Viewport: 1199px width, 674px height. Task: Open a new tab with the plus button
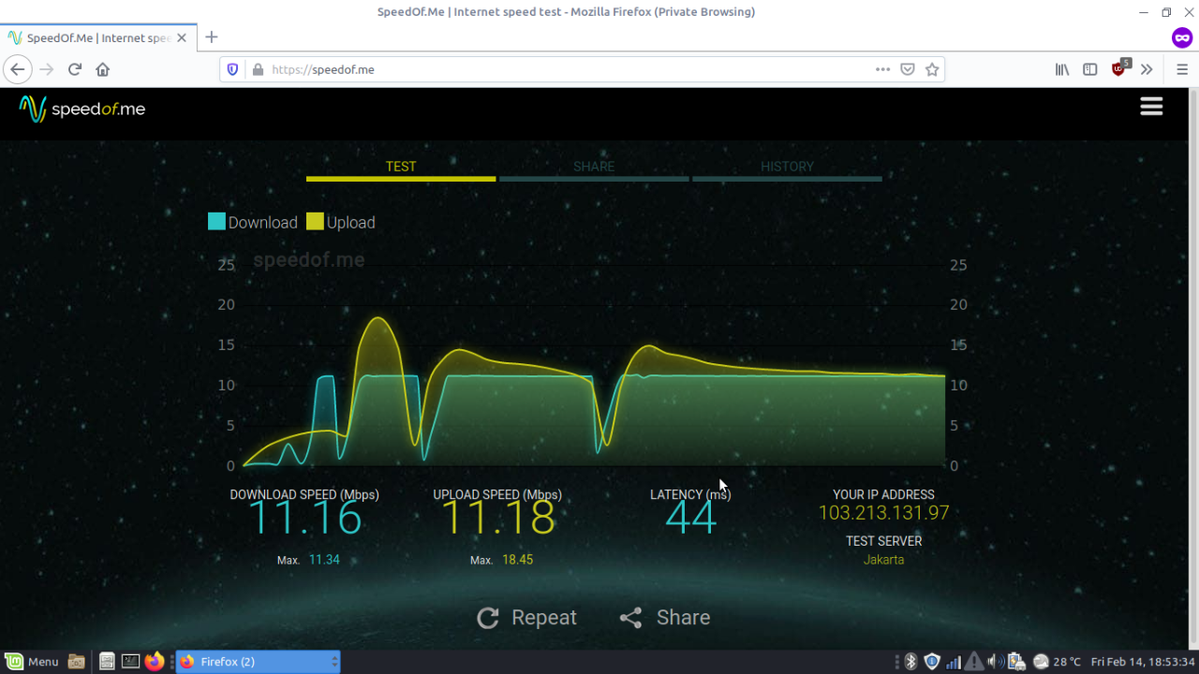tap(212, 37)
